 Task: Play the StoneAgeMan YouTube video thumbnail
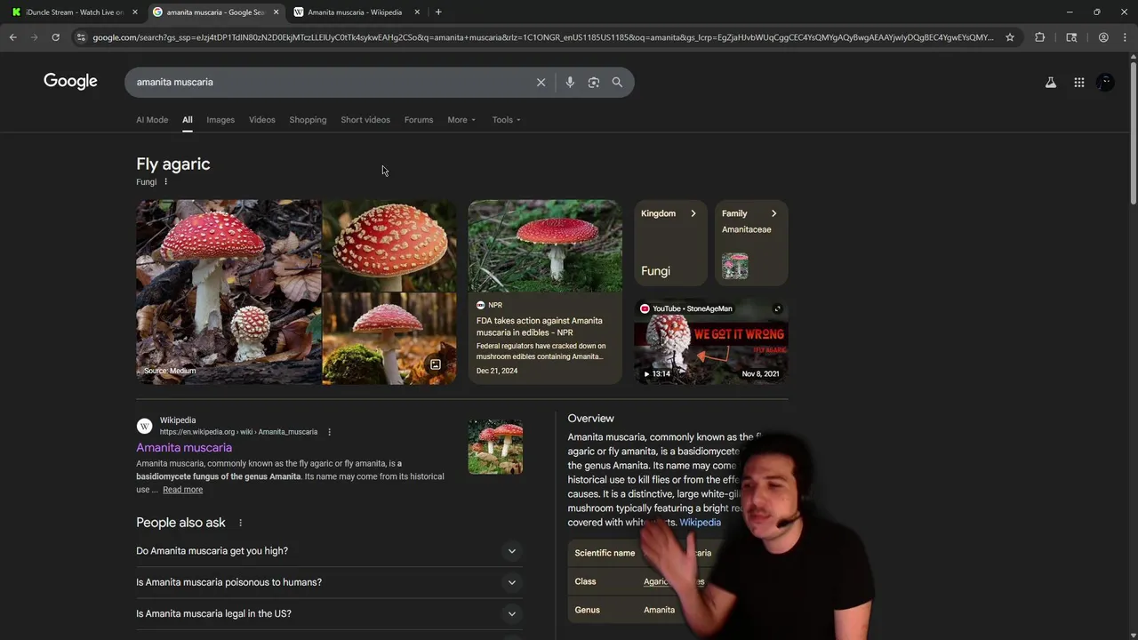point(710,342)
